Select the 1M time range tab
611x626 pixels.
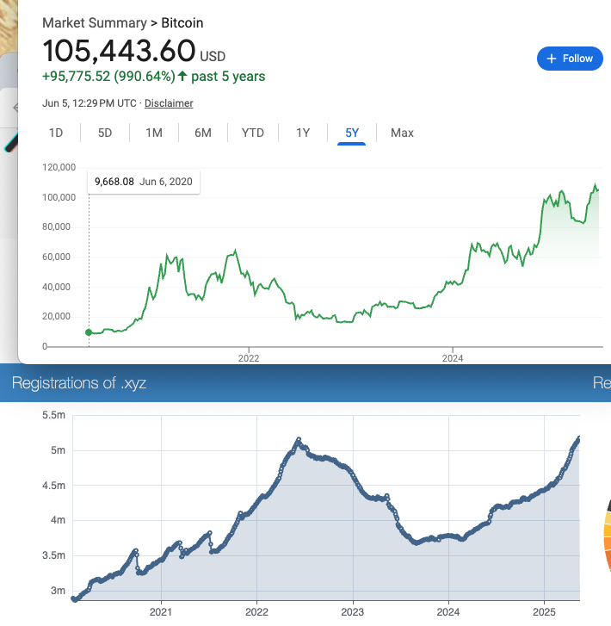(x=154, y=133)
